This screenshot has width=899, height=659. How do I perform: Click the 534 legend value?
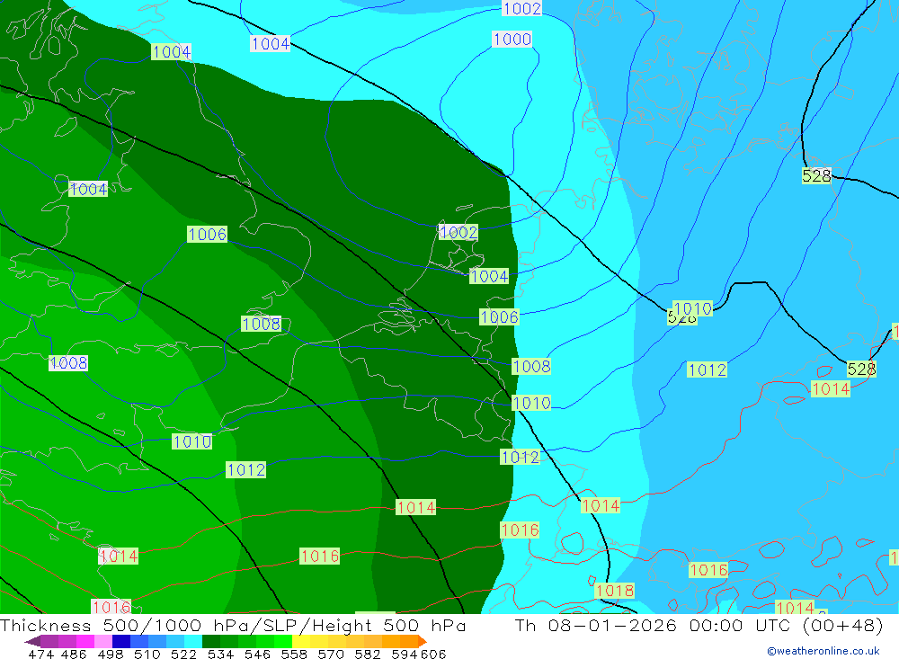point(220,655)
